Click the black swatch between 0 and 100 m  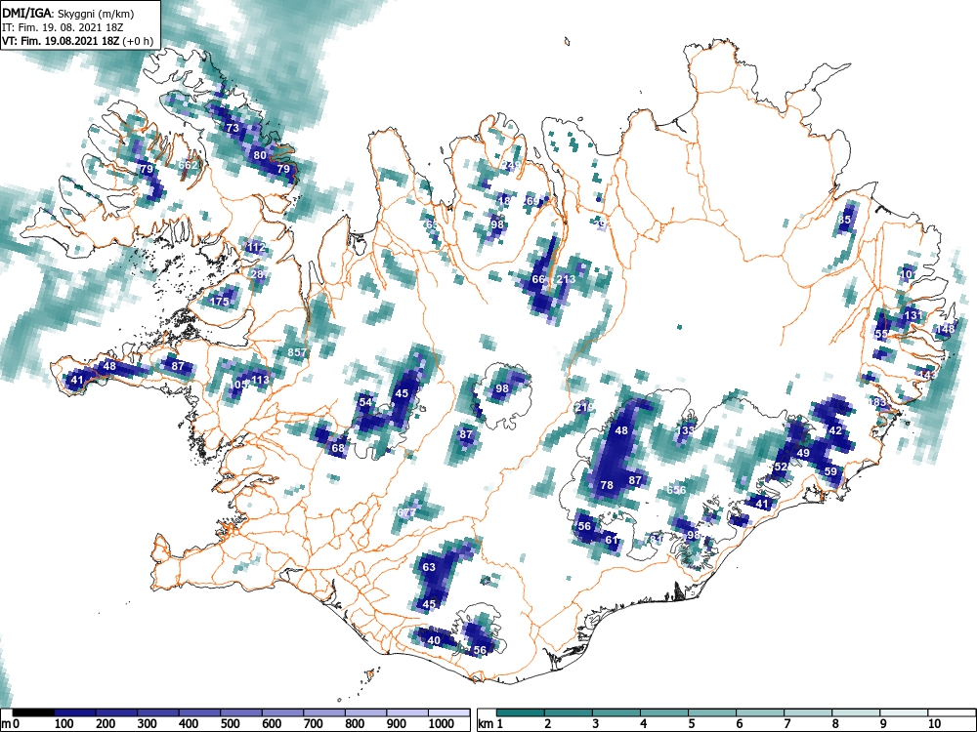click(x=33, y=712)
